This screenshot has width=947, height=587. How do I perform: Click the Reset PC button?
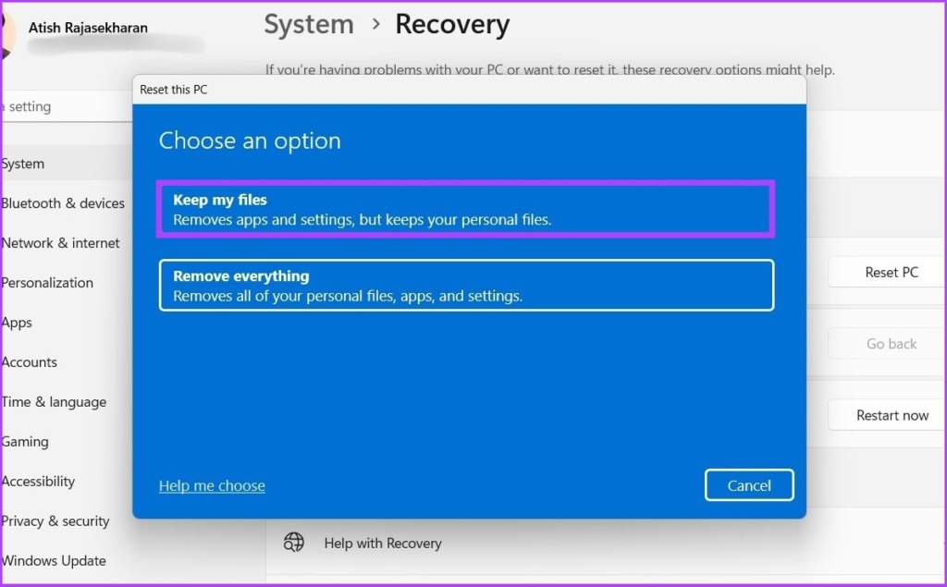tap(892, 273)
